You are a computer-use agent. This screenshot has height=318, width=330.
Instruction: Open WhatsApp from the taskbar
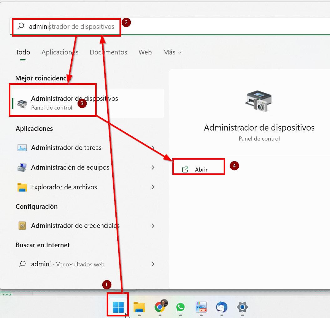pyautogui.click(x=180, y=307)
